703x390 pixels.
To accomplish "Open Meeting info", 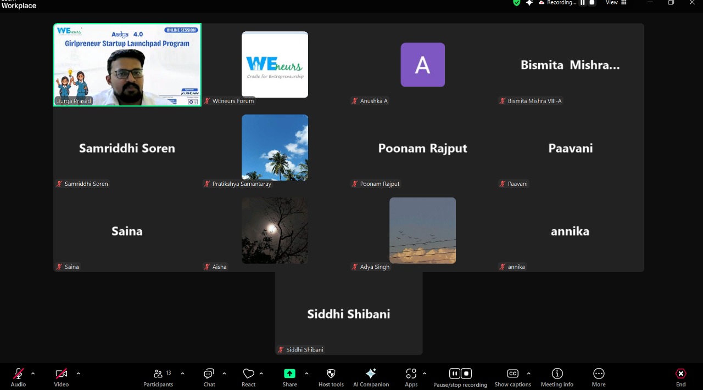I will pos(557,374).
